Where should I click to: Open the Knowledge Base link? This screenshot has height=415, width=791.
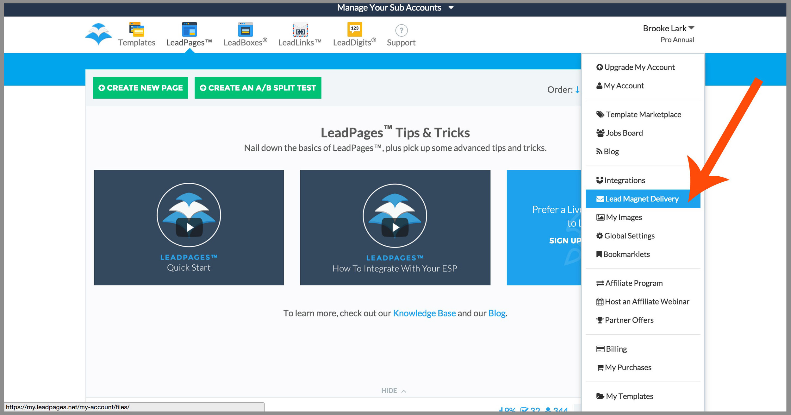424,313
